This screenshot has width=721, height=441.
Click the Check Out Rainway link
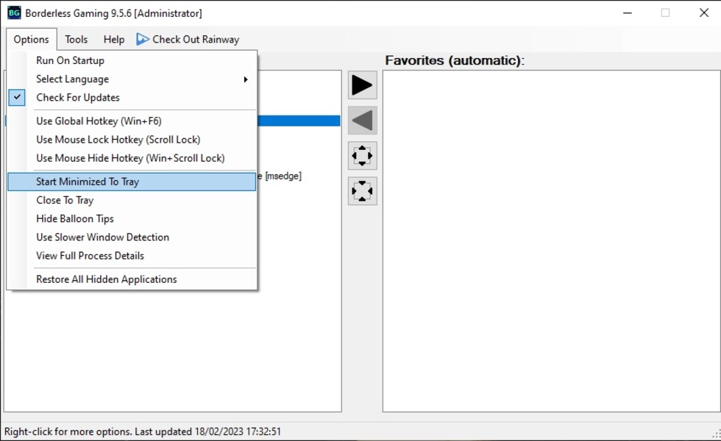pyautogui.click(x=196, y=40)
